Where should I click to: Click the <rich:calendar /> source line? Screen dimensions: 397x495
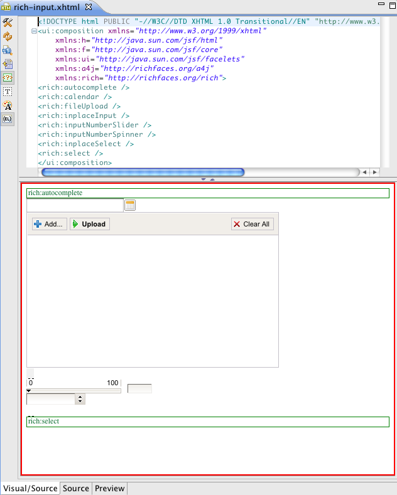point(75,97)
